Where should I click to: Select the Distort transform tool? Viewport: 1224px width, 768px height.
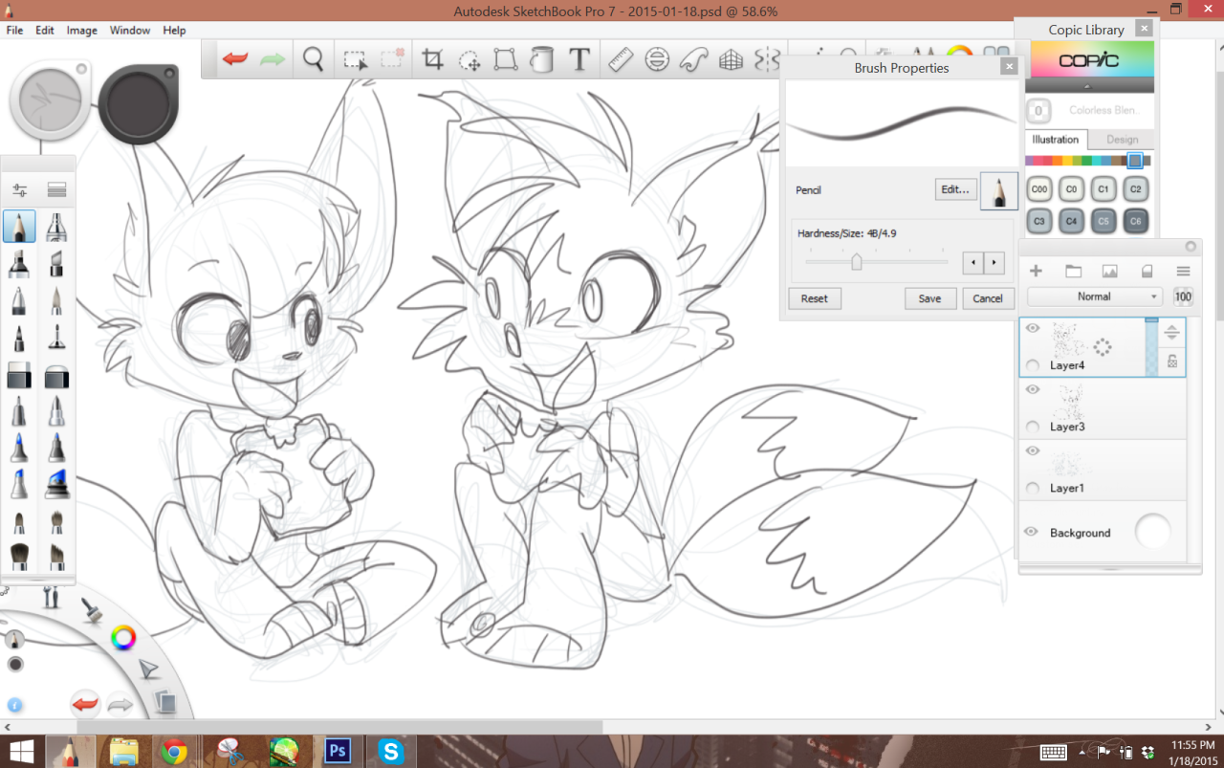506,59
